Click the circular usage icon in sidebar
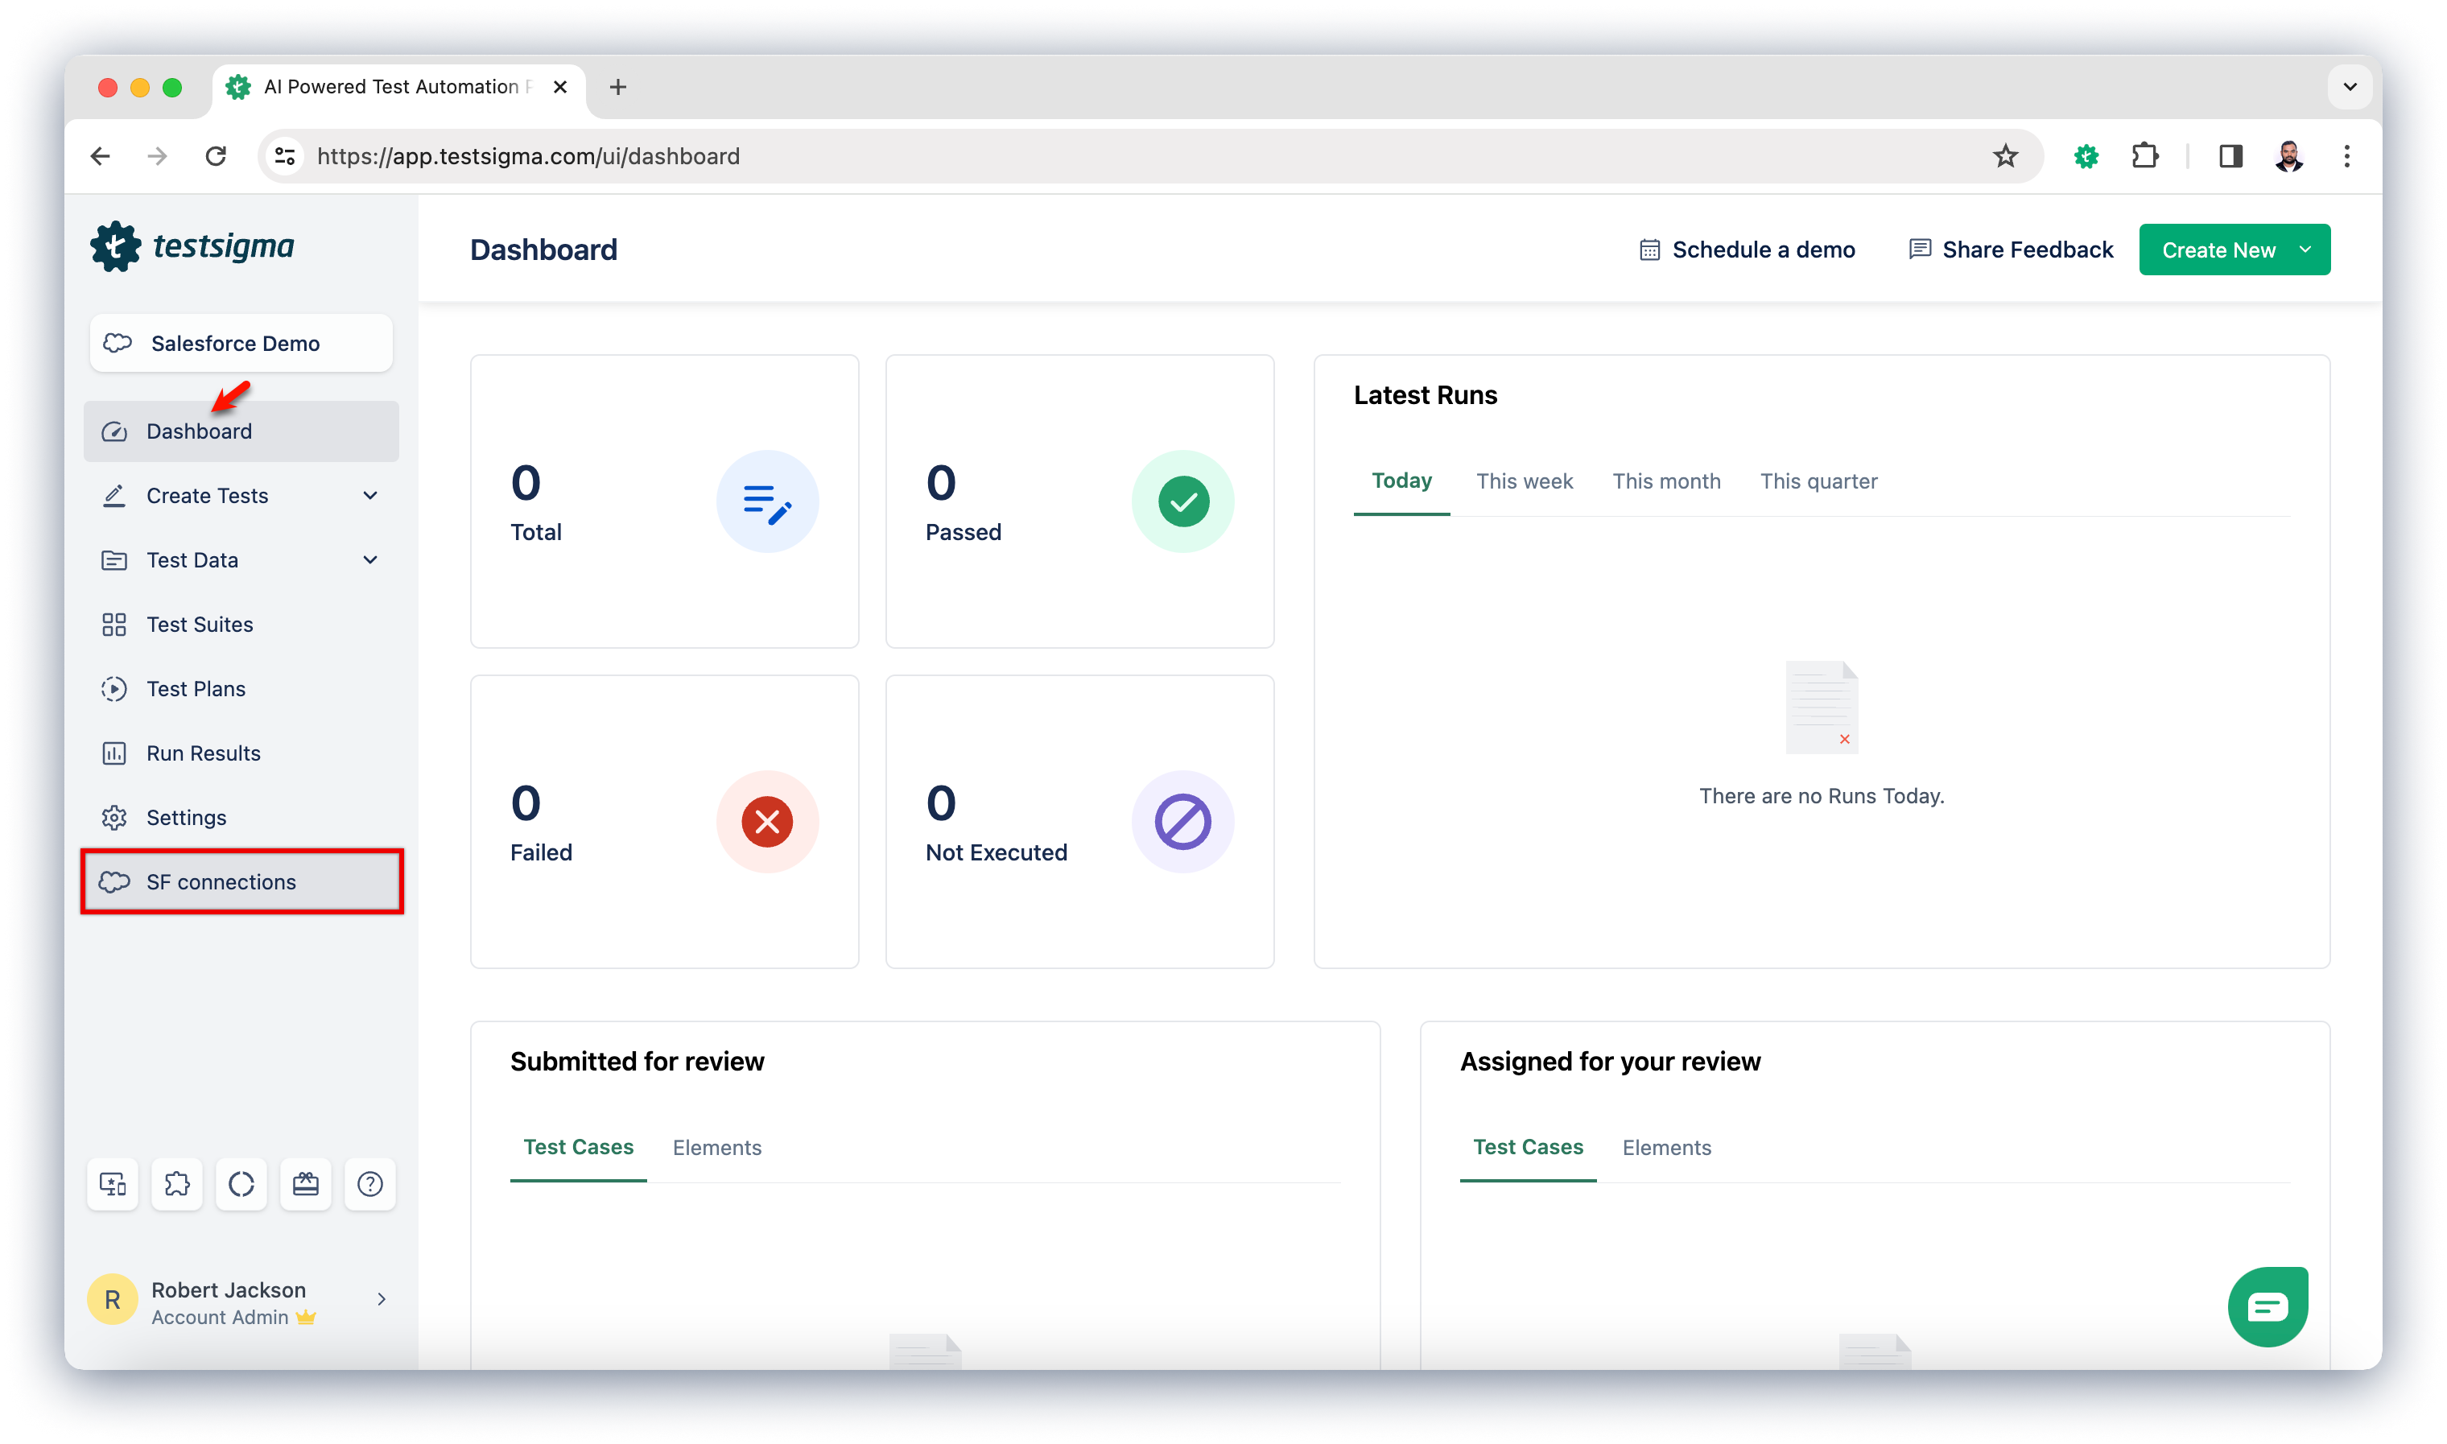Image resolution: width=2447 pixels, height=1444 pixels. [x=241, y=1184]
